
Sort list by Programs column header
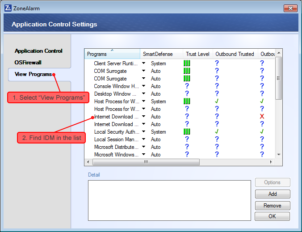coord(112,54)
